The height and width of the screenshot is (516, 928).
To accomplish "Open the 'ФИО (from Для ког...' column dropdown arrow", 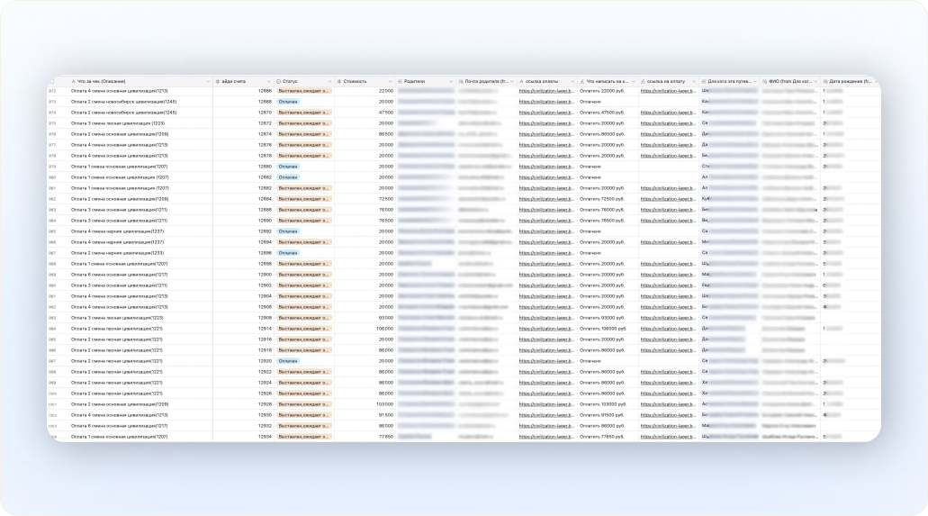I will 815,82.
